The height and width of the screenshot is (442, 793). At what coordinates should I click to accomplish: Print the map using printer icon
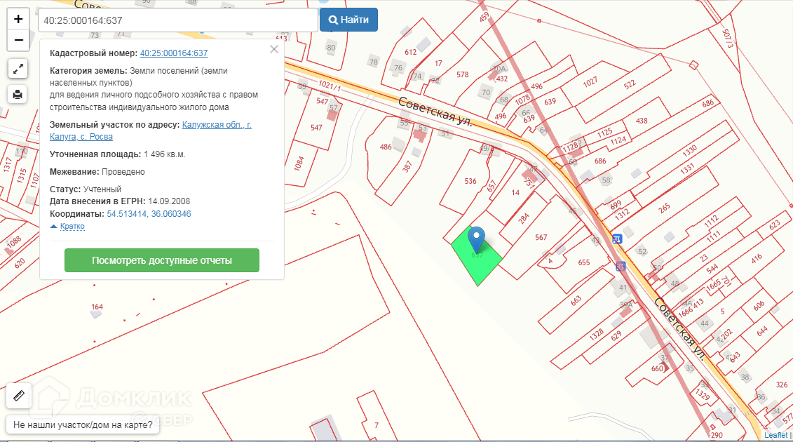tap(18, 94)
